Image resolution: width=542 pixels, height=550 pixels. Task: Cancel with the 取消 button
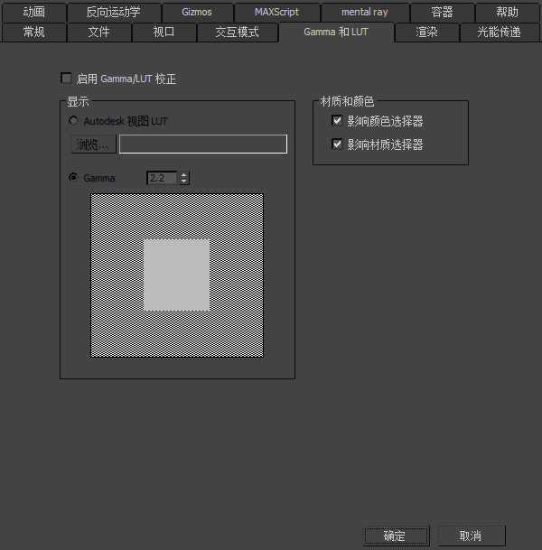472,536
